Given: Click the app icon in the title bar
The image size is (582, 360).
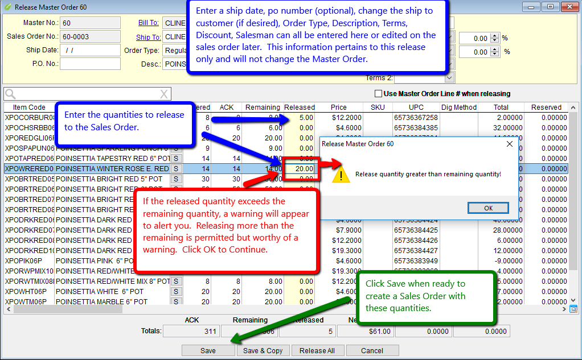Looking at the screenshot, I should tap(7, 7).
